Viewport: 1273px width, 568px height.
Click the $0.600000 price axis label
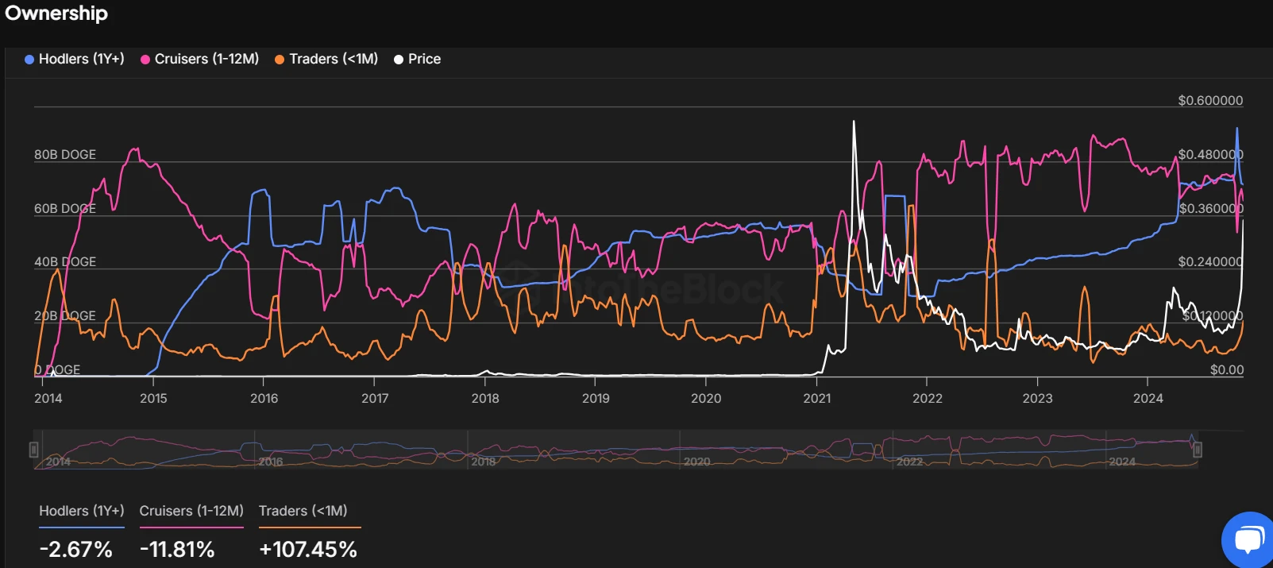click(1210, 100)
